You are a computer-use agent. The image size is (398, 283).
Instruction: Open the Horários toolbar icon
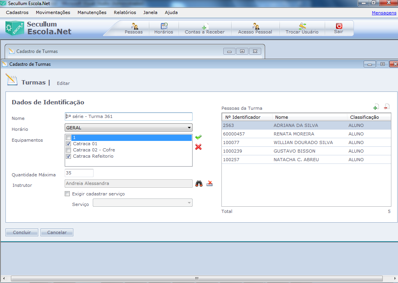[x=164, y=28]
